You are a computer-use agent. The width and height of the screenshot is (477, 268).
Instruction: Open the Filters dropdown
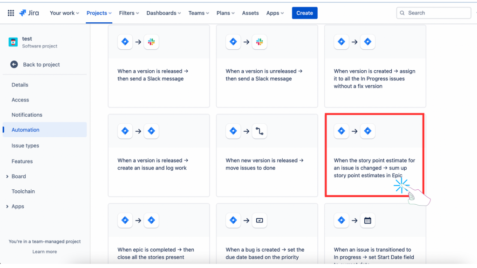pos(129,13)
